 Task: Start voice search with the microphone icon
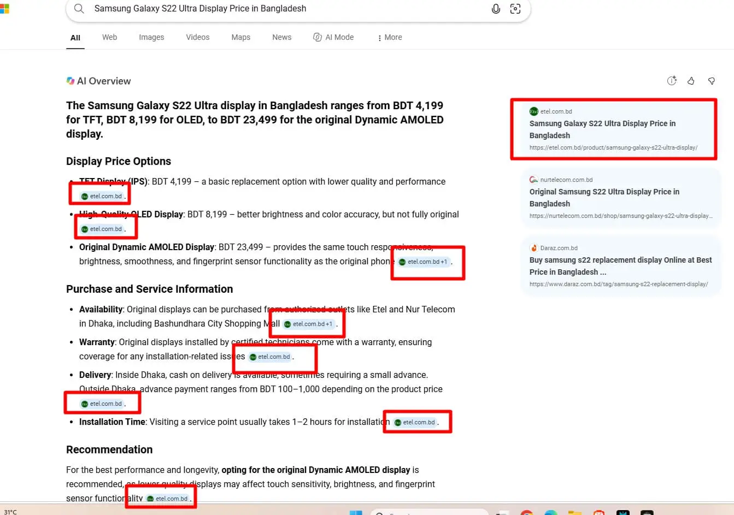[x=496, y=9]
